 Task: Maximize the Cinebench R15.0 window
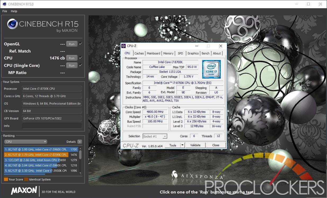point(308,4)
